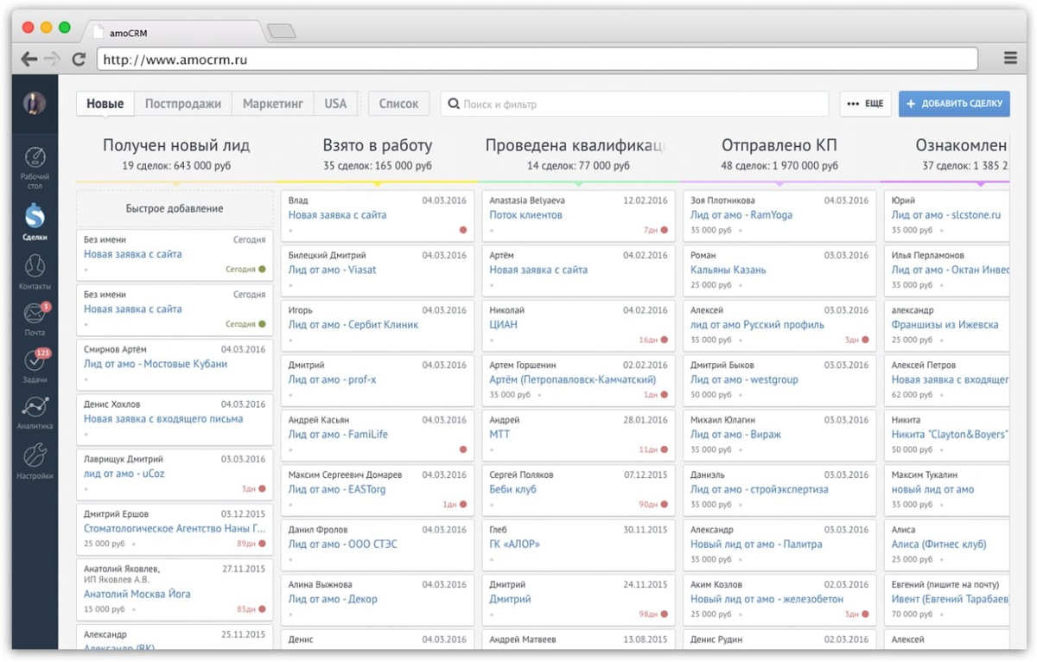Open deal Поток клиентов
Viewport: 1037px width, 662px height.
click(x=525, y=214)
